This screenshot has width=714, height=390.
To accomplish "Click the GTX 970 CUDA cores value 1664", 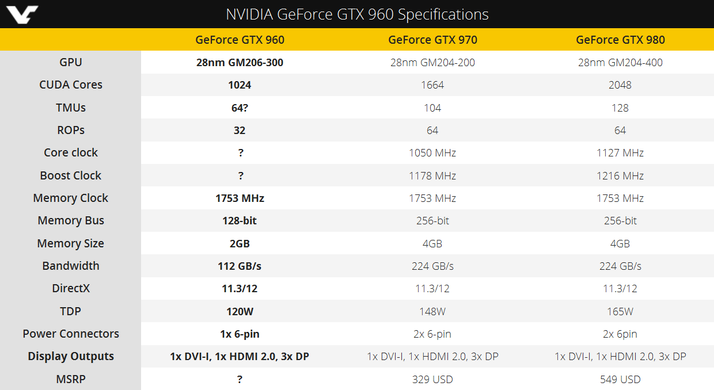I will click(x=432, y=85).
